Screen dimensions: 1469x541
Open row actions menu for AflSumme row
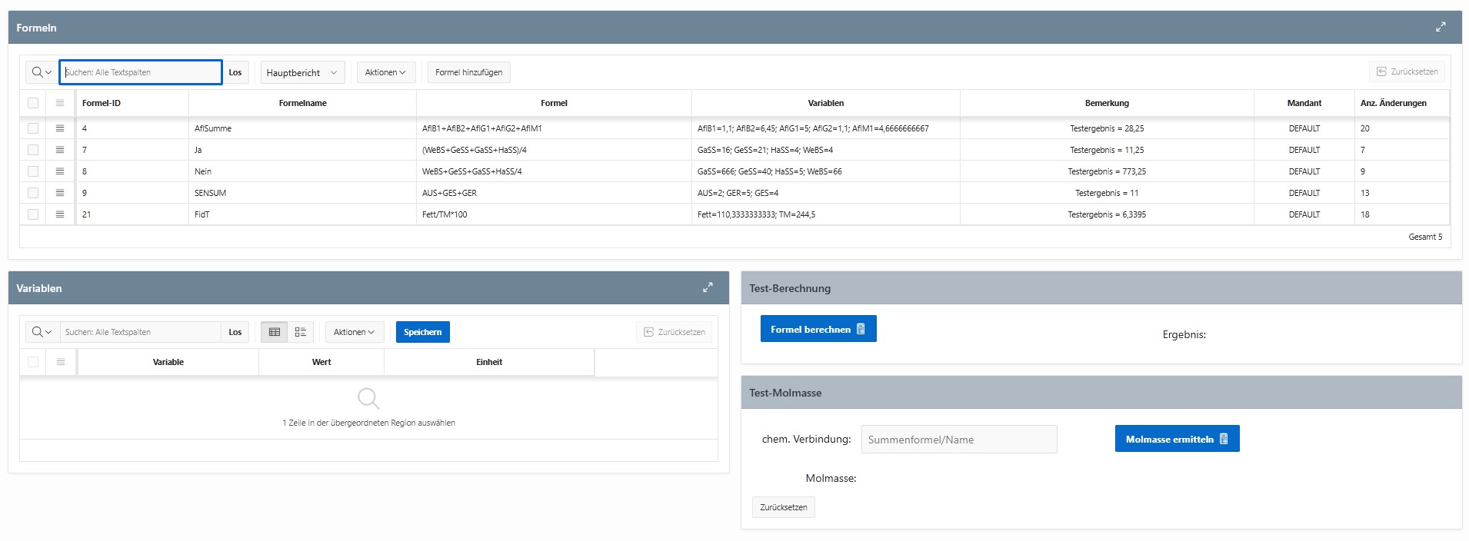60,128
